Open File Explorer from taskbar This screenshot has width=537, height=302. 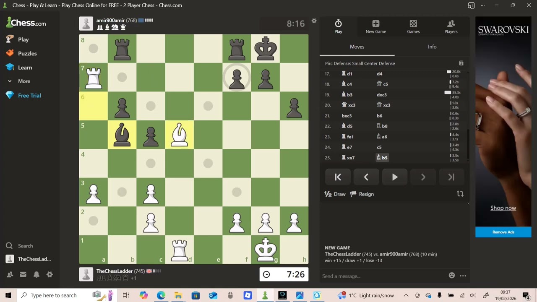178,295
